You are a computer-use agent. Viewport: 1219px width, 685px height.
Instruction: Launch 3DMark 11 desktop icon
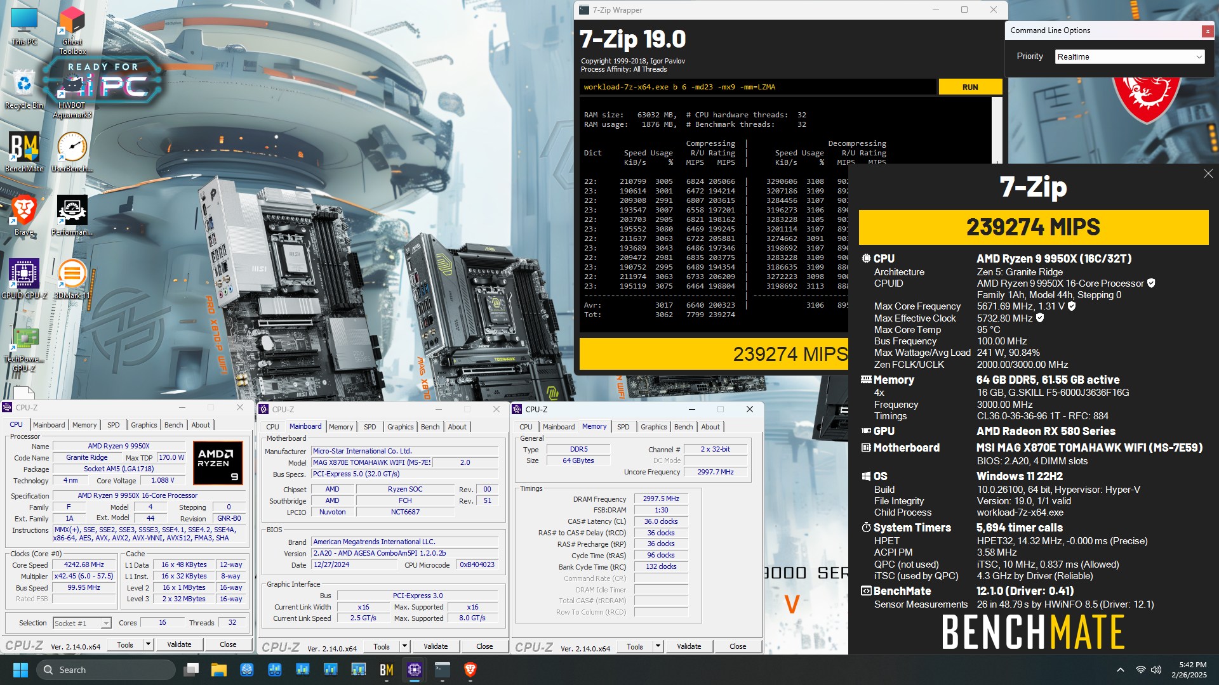72,279
